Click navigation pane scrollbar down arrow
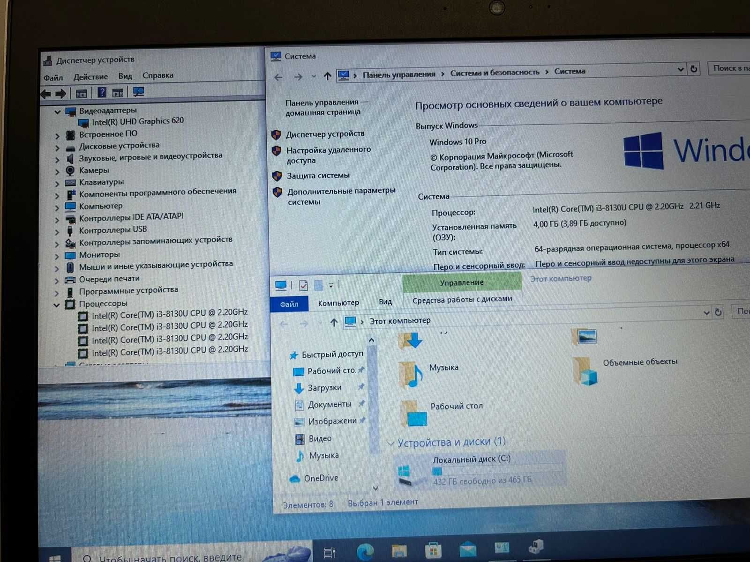The image size is (750, 562). 375,488
